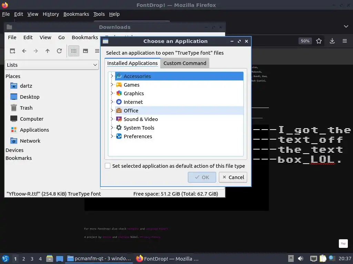This screenshot has width=353, height=264.
Task: Switch to the pcmanfm-qt taskbar entry
Action: 99,258
